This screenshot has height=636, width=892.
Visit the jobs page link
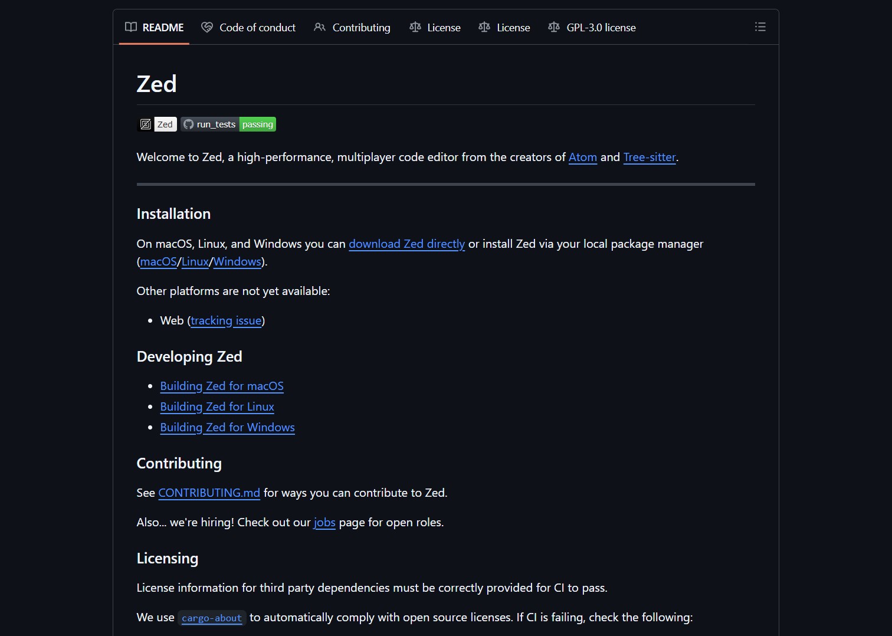click(324, 523)
